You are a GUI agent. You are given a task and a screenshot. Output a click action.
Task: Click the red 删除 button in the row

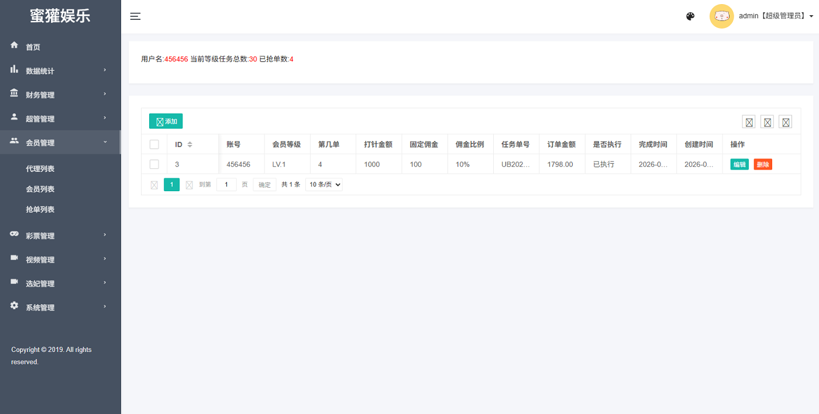(763, 164)
